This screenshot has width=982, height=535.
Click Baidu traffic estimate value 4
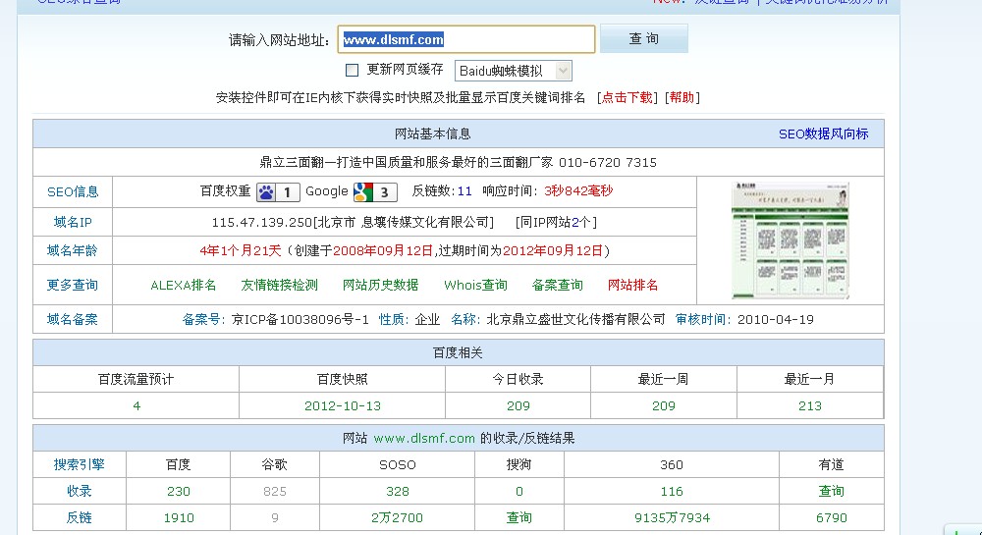136,406
